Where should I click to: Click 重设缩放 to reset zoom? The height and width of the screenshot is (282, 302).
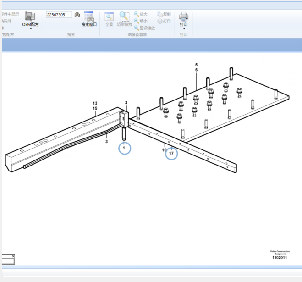click(x=144, y=28)
